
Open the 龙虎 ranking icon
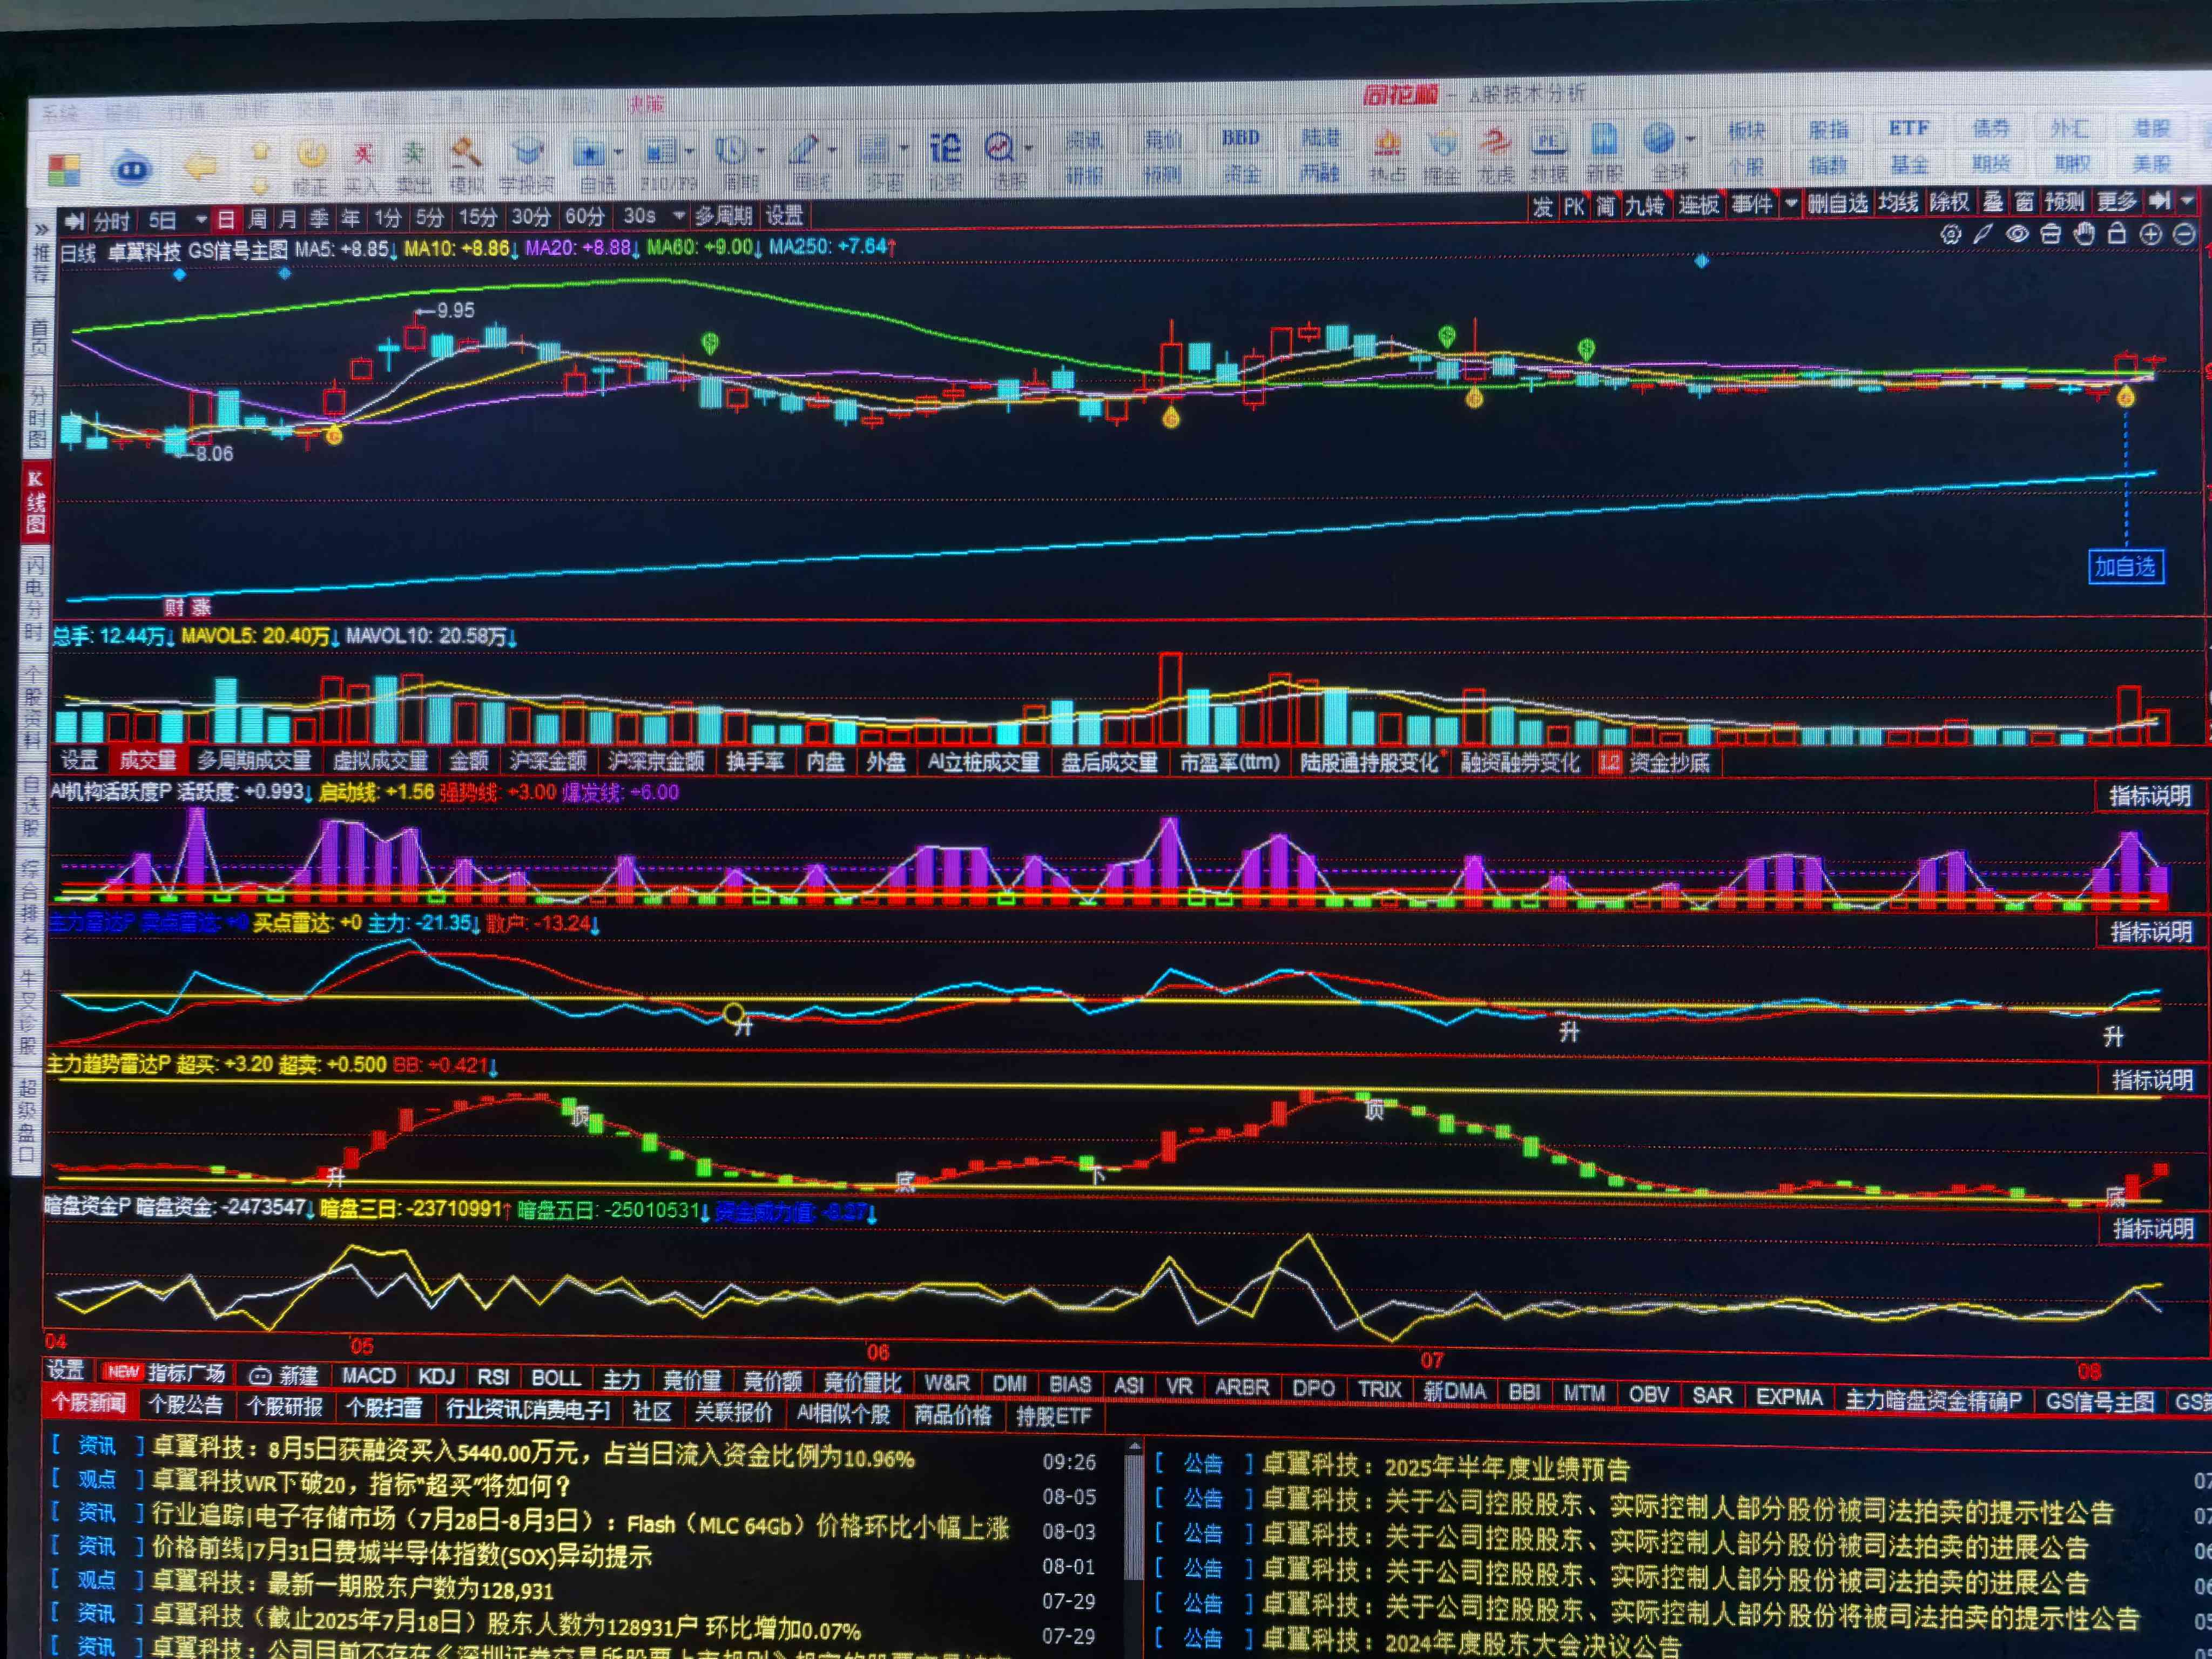(1496, 155)
